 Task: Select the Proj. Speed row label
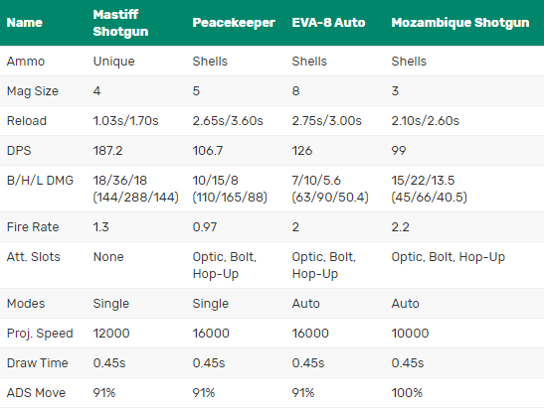point(40,334)
